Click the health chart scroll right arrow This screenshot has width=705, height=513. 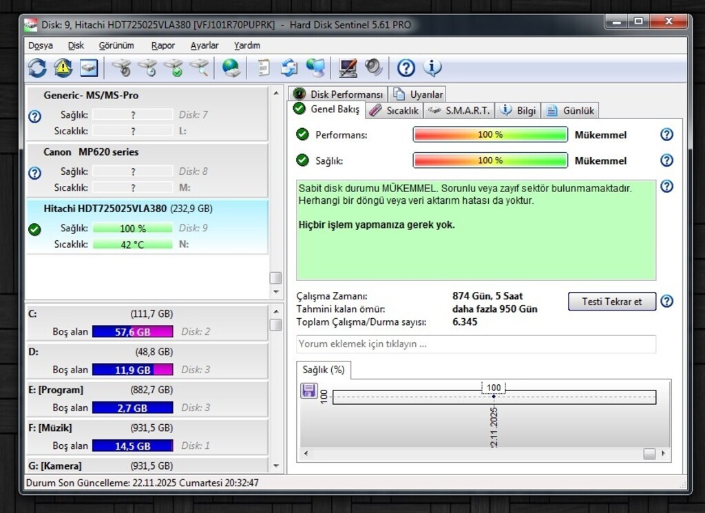point(663,453)
